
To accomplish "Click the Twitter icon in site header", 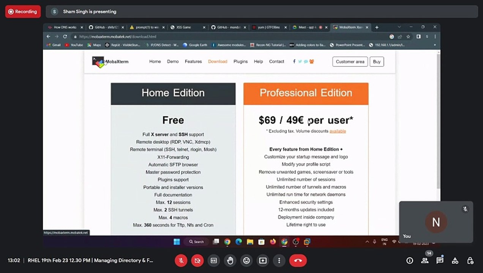I will pos(300,61).
